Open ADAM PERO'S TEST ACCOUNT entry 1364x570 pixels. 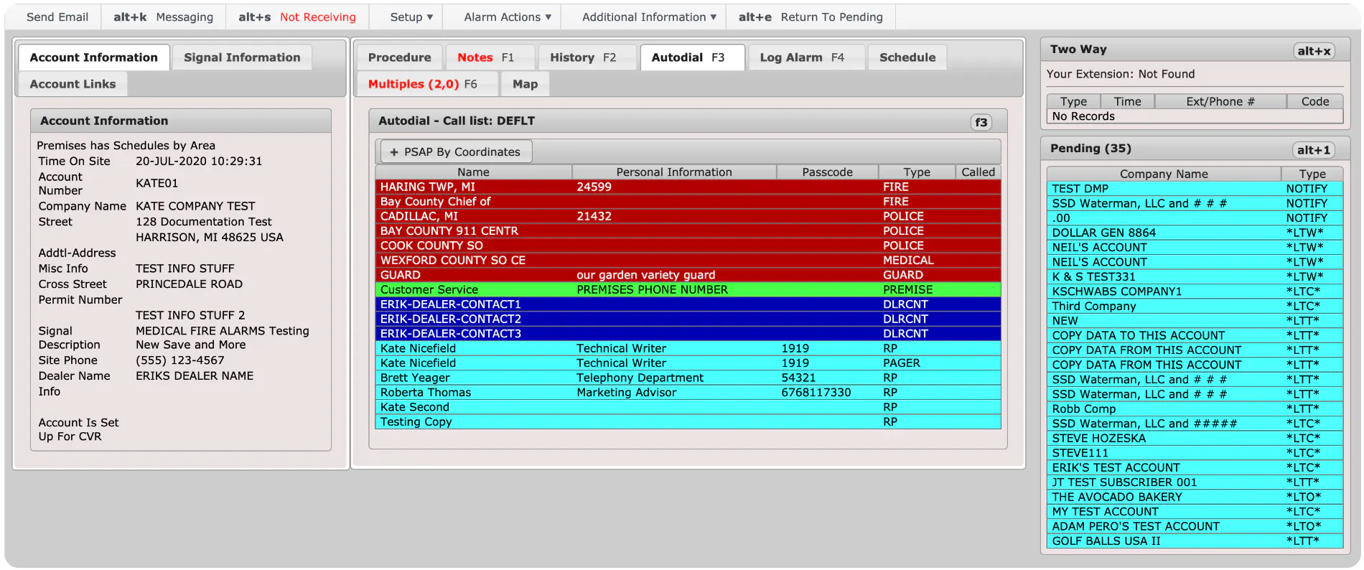coord(1195,526)
